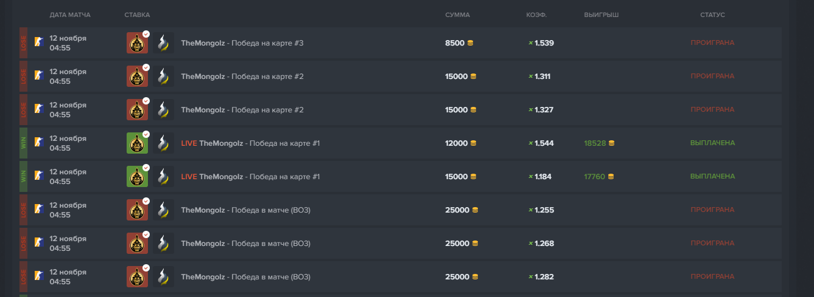Click green TheMongolz logo in the 1.544 odds row

coord(137,143)
